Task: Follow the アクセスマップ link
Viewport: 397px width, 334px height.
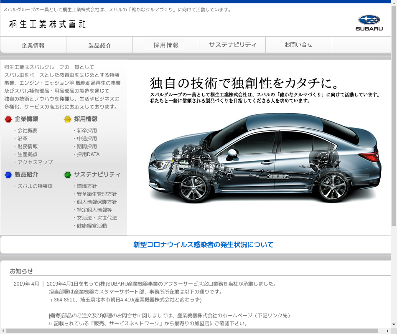Action: click(35, 162)
